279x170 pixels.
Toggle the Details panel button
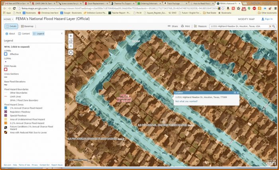click(x=11, y=26)
